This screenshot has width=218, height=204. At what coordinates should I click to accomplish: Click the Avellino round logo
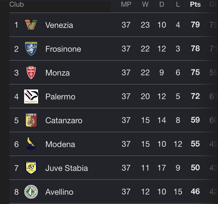[31, 192]
